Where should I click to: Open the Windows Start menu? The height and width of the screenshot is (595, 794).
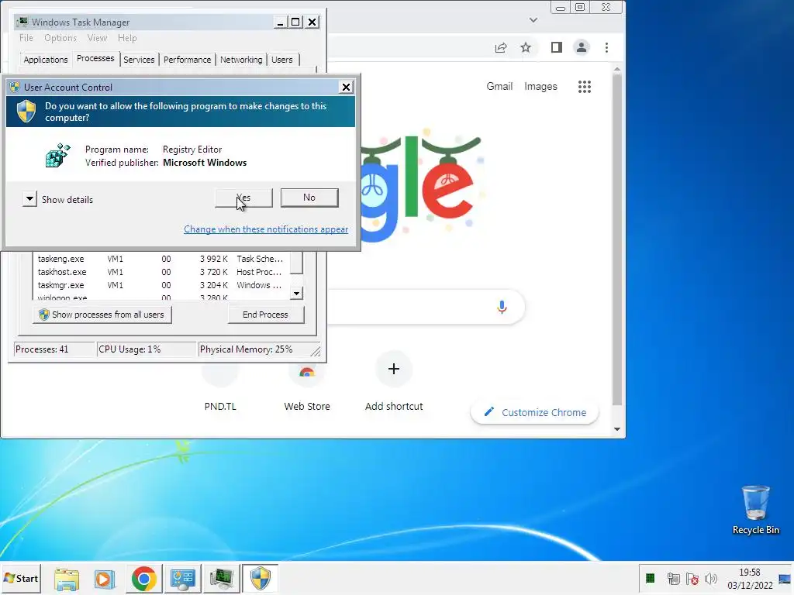(21, 578)
